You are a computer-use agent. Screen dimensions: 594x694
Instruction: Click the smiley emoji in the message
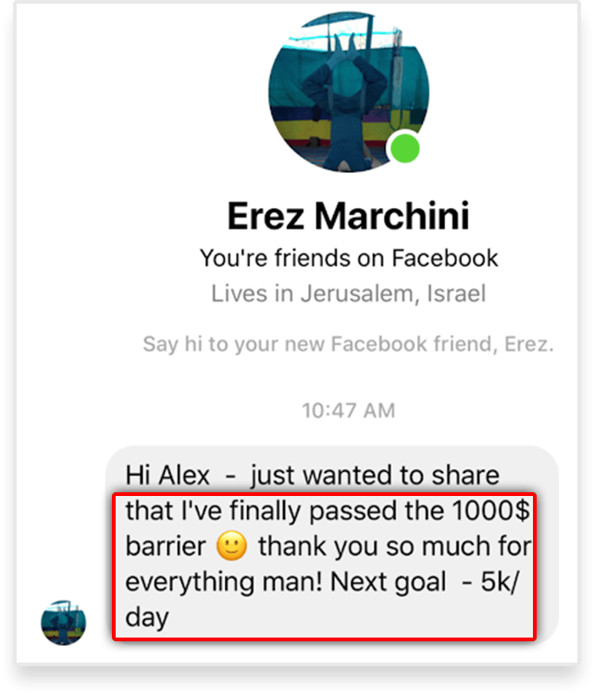tap(231, 545)
